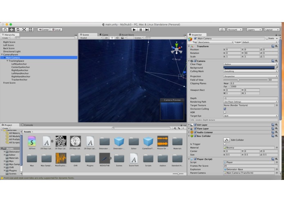
Task: Select the Rotate tool in toolbar
Action: click(x=18, y=29)
